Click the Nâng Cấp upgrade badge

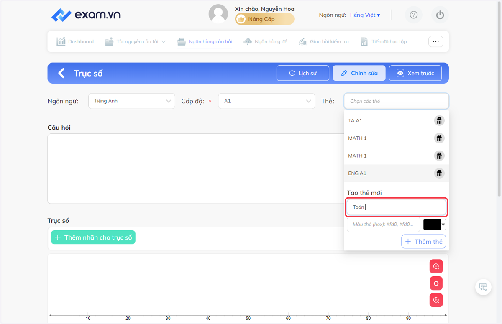tap(264, 19)
